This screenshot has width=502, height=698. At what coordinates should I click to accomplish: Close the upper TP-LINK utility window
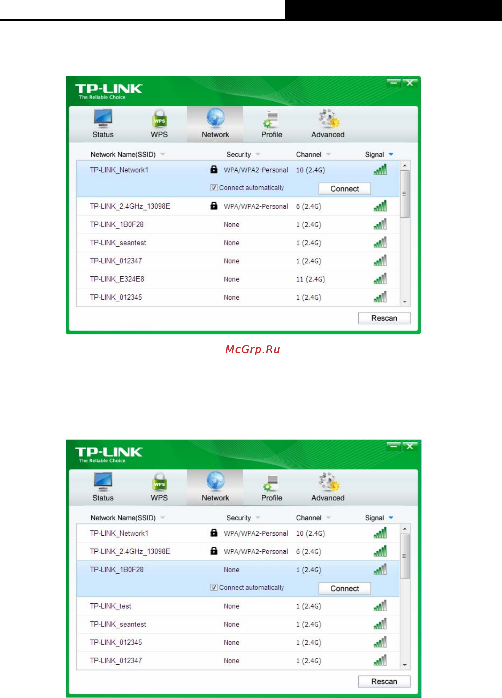point(410,83)
